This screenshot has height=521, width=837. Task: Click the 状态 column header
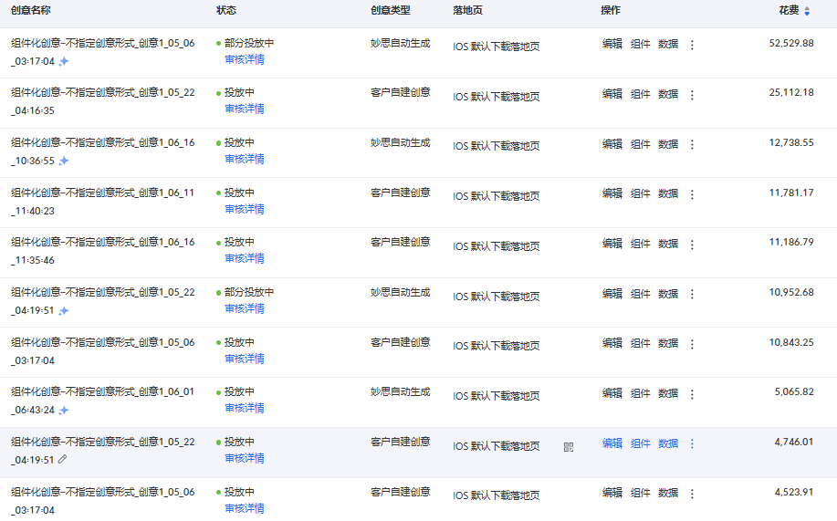[225, 10]
